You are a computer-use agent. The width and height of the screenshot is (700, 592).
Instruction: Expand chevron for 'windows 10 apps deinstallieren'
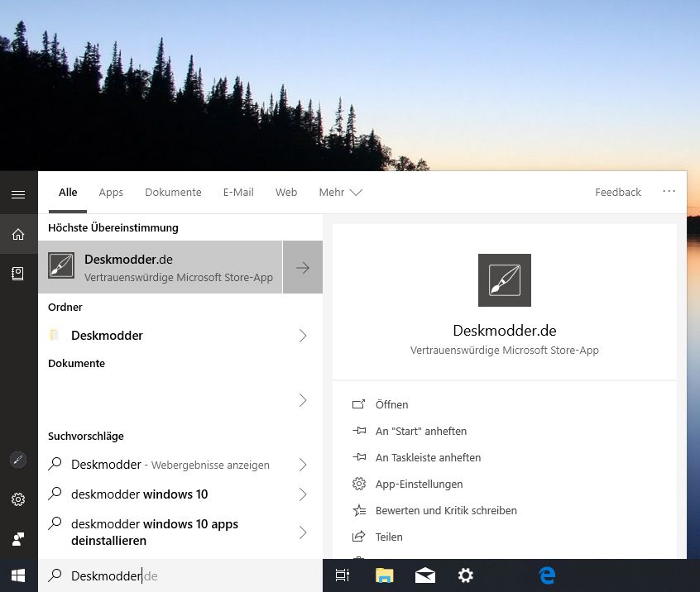(303, 532)
